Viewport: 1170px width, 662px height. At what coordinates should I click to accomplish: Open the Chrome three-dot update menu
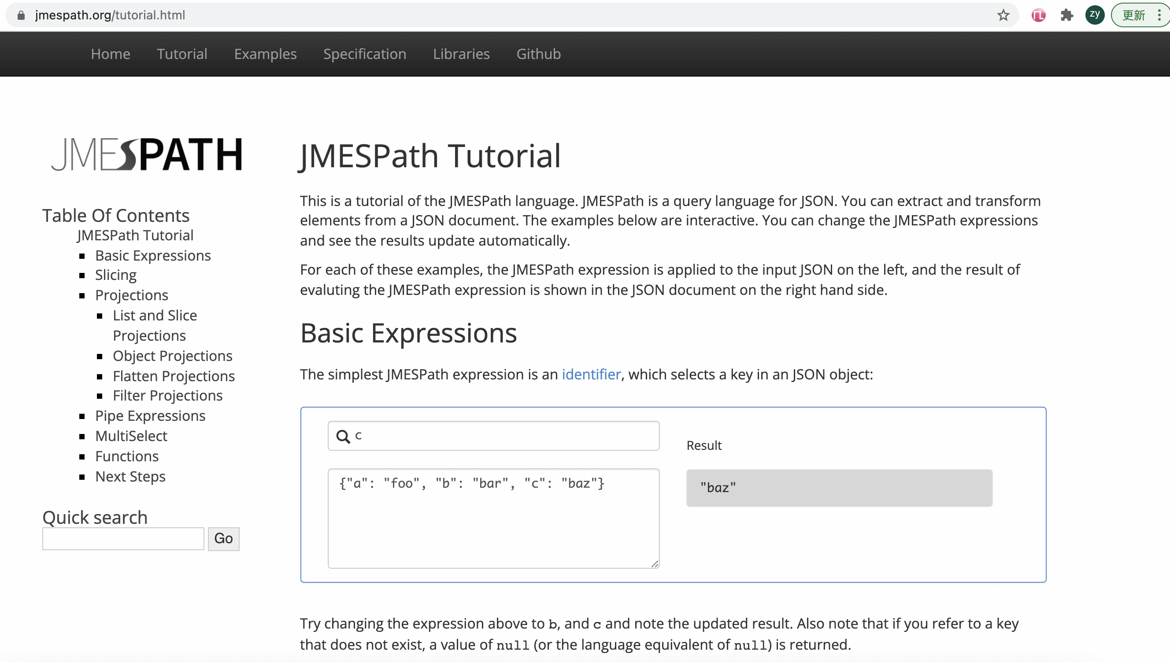(1159, 15)
